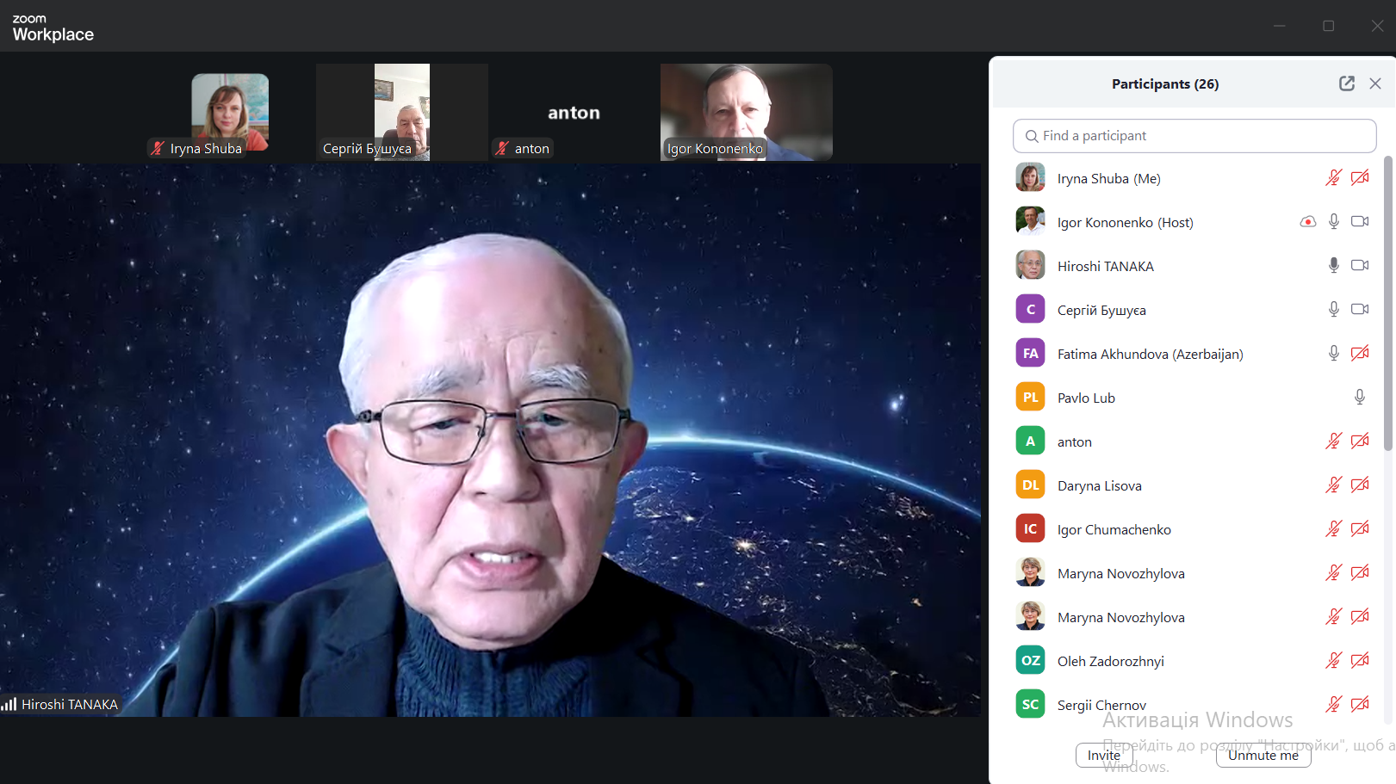Pop out the Participants panel
The width and height of the screenshot is (1396, 784).
click(x=1347, y=83)
